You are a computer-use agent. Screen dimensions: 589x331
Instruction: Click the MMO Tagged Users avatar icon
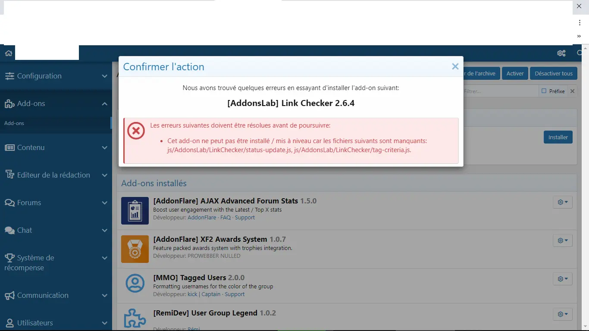pos(135,283)
